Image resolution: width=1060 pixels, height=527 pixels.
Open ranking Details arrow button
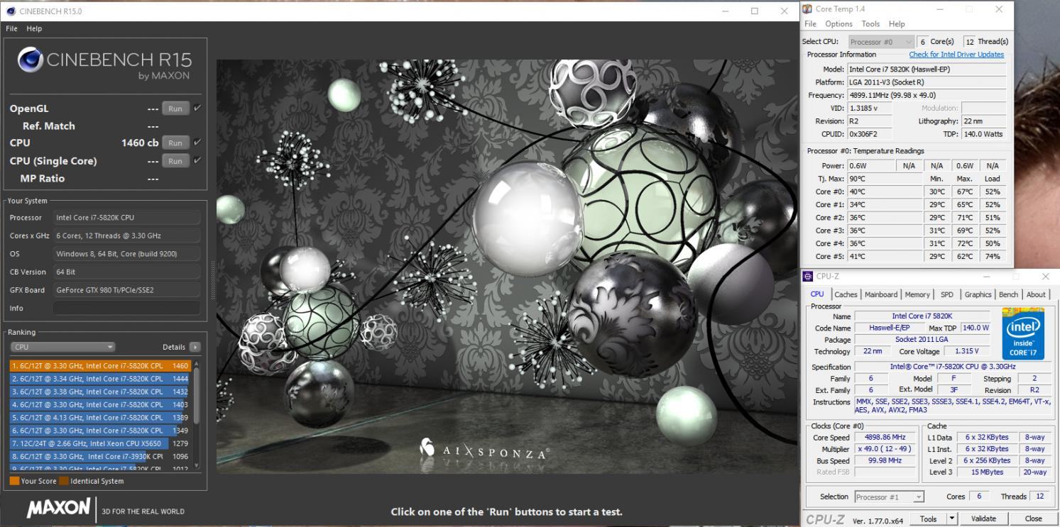195,347
